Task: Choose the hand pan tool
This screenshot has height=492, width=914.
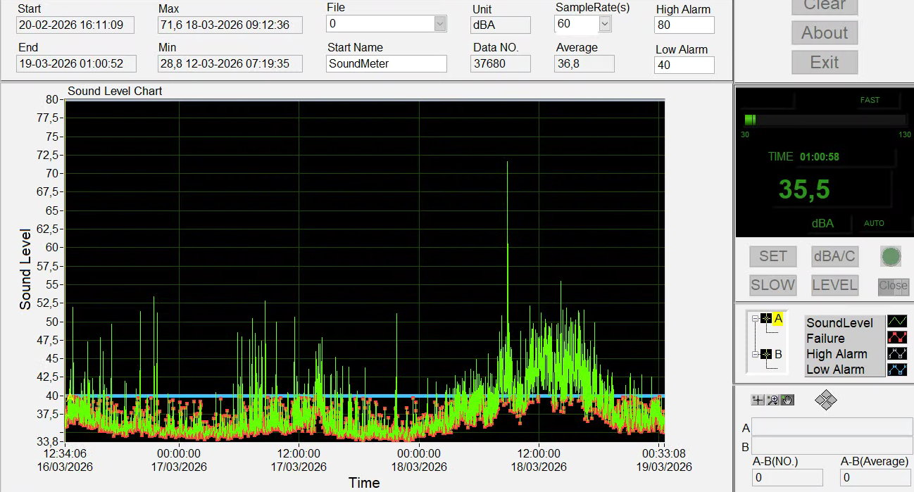Action: click(787, 400)
